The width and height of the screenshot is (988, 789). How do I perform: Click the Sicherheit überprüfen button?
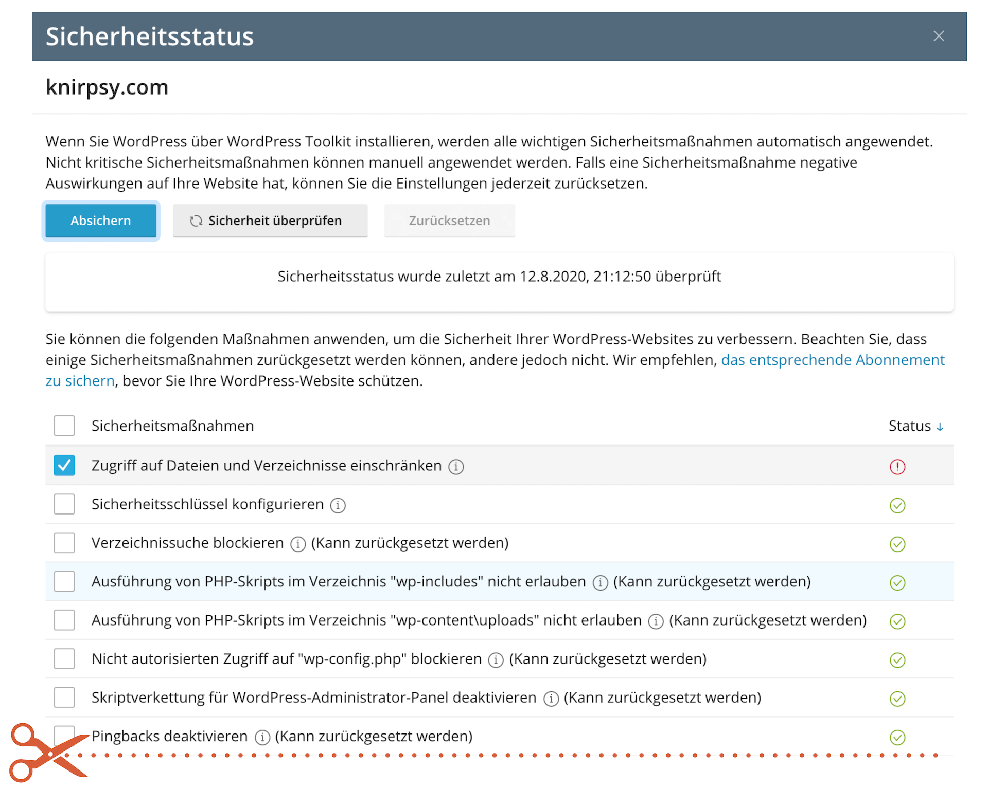coord(270,221)
